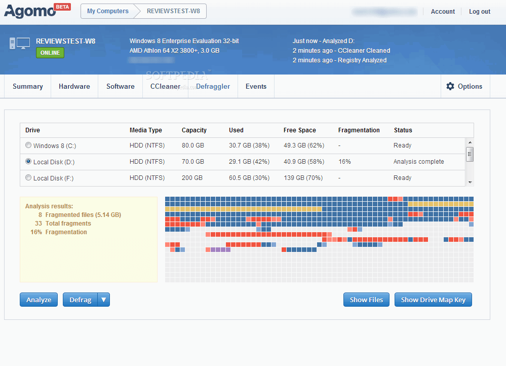Image resolution: width=506 pixels, height=366 pixels.
Task: Click the Media Type column header
Action: [146, 130]
